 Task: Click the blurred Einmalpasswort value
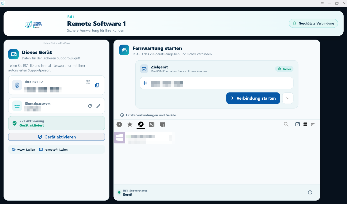(x=33, y=109)
